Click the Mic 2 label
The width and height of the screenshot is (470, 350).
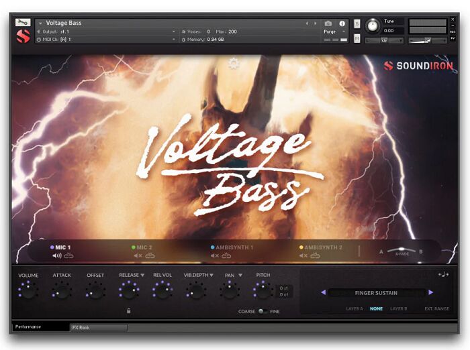(x=144, y=247)
